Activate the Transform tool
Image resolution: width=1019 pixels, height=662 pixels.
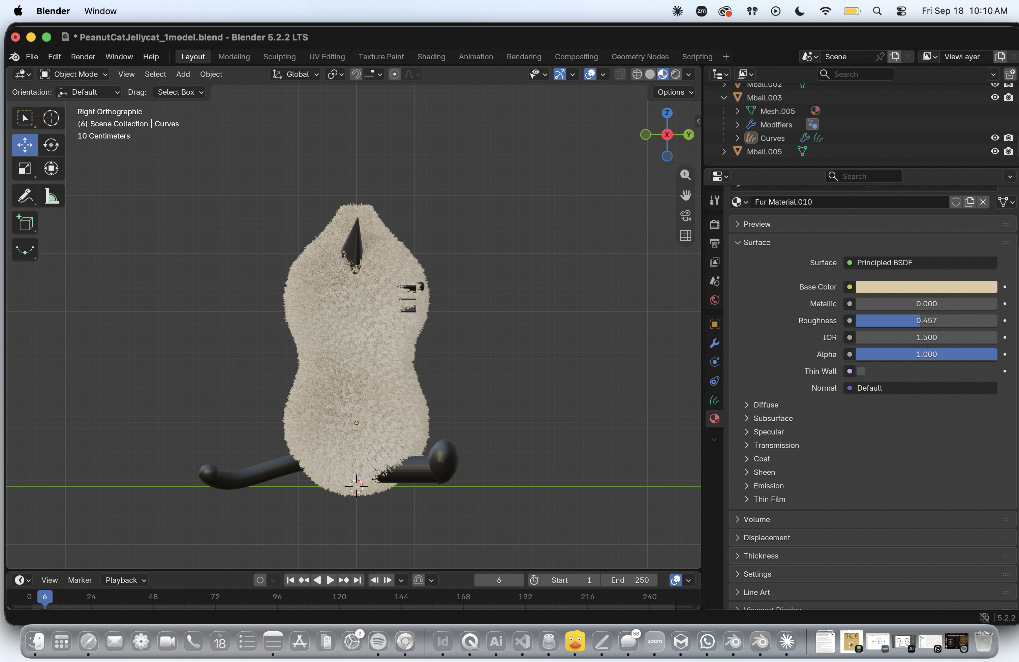click(x=51, y=168)
